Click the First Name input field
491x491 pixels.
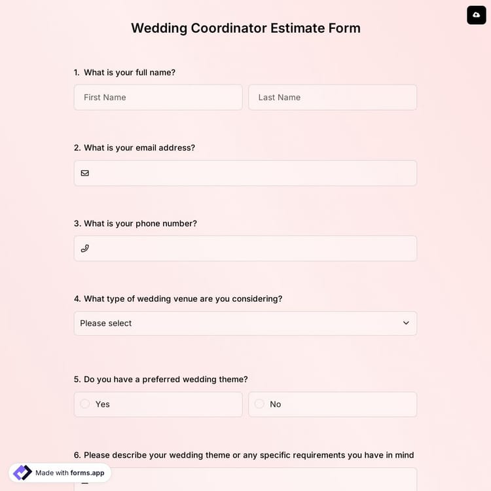pos(158,98)
